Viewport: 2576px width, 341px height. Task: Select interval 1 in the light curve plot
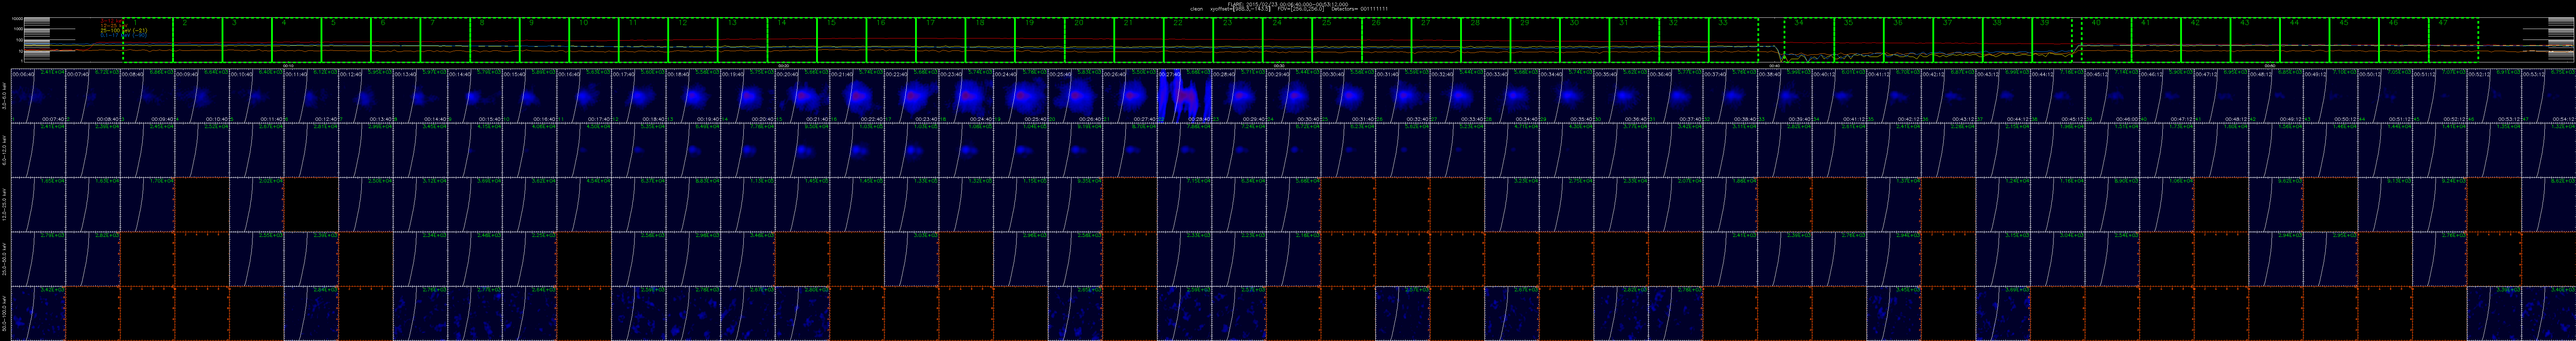tap(148, 40)
